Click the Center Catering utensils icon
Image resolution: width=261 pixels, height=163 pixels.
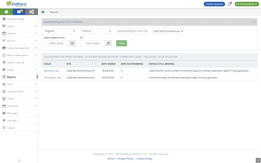[x=4, y=62]
